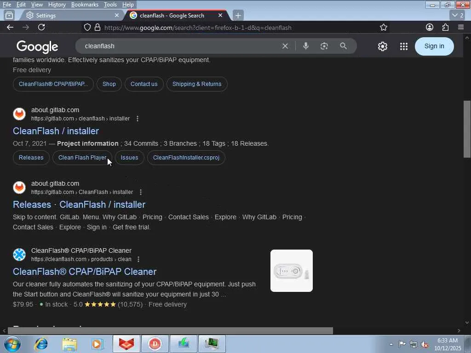
Task: Expand the list all tabs dropdown
Action: point(458,15)
